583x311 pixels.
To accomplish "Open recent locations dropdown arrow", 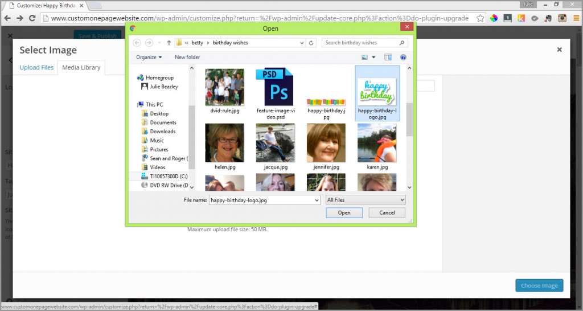I will 159,43.
